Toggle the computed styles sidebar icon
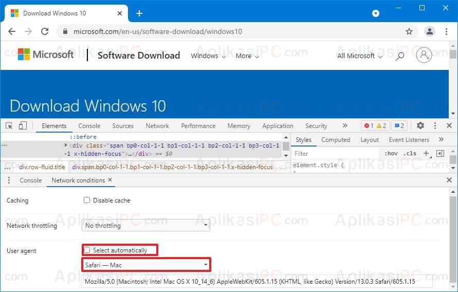 point(440,153)
